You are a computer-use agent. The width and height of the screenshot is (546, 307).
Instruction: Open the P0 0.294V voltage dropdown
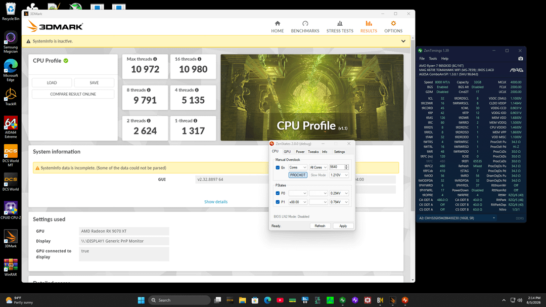(x=339, y=193)
